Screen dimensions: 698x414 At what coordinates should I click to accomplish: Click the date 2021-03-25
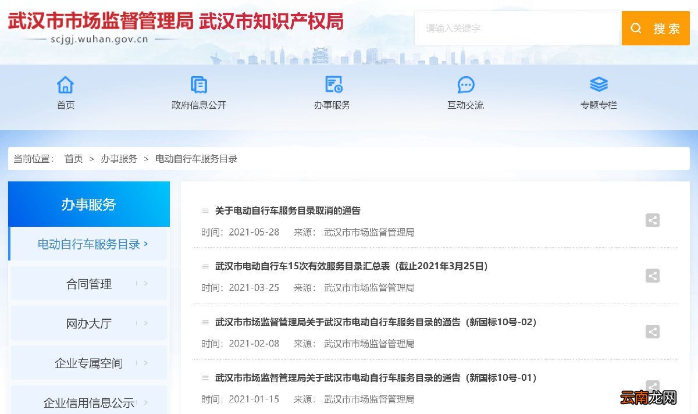(254, 288)
